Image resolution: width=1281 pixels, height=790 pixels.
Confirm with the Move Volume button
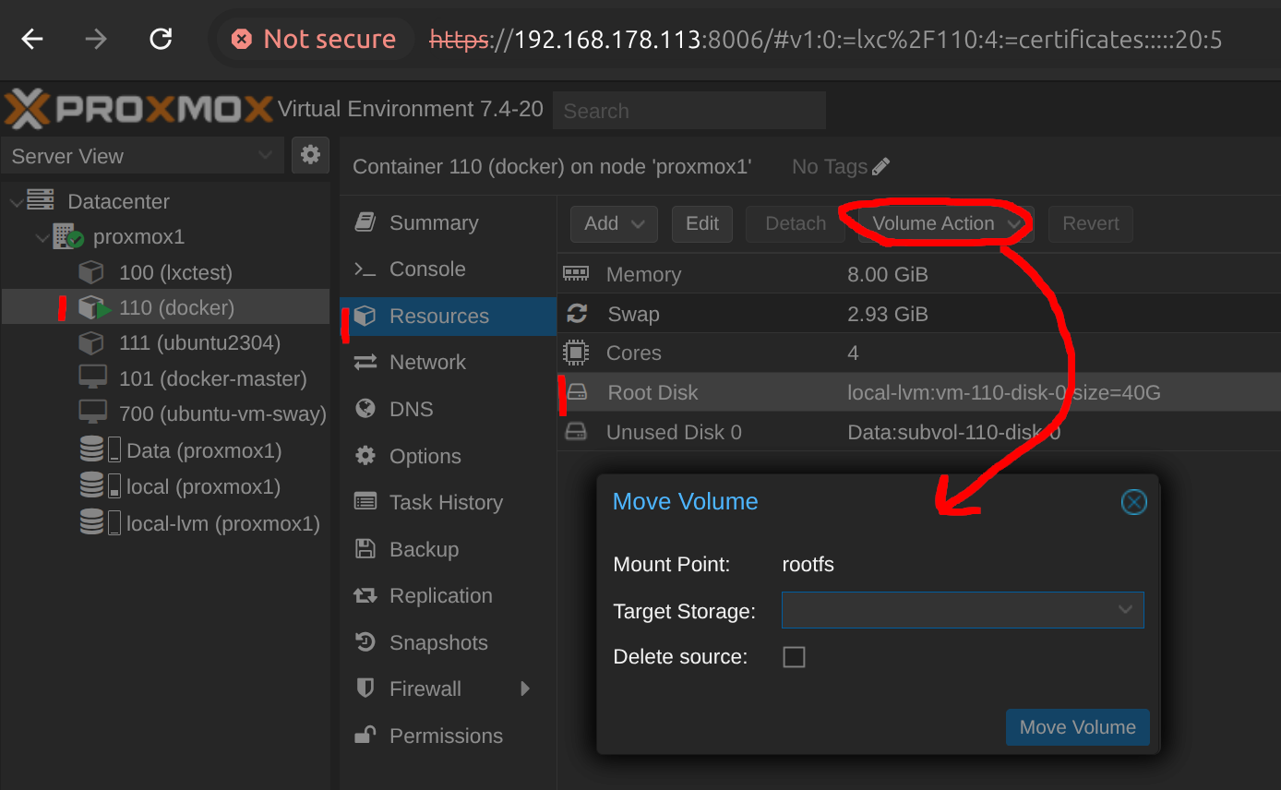click(x=1077, y=727)
